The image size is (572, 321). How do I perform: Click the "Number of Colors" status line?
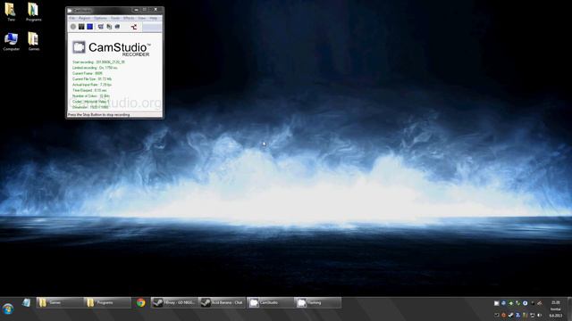(91, 96)
